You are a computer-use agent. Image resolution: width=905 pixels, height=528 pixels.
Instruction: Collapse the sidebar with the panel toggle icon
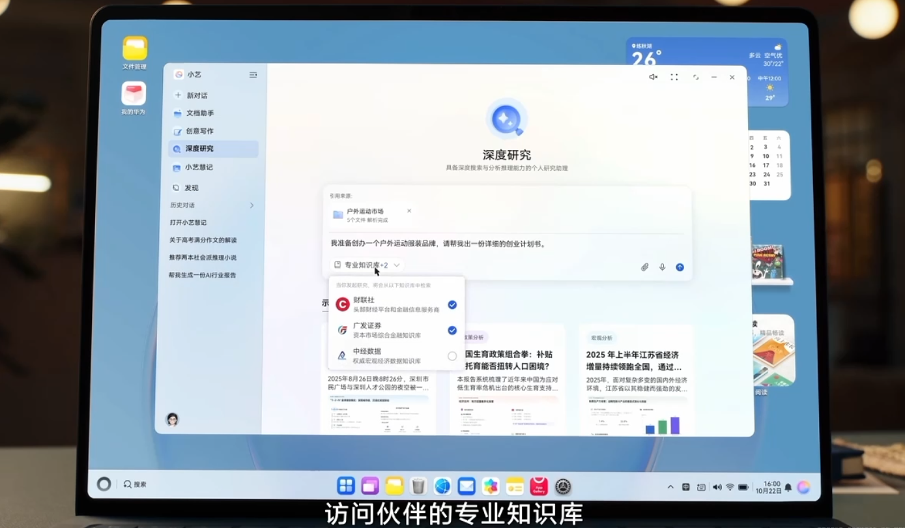coord(253,74)
